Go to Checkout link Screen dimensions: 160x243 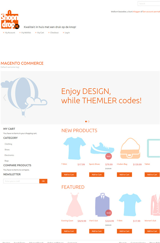coord(54,32)
